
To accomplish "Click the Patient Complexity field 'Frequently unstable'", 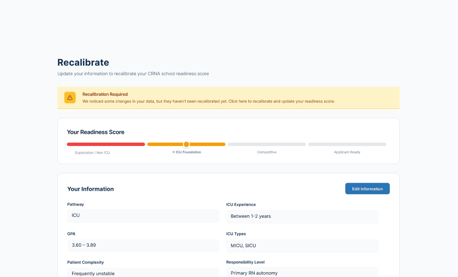I will [x=143, y=273].
